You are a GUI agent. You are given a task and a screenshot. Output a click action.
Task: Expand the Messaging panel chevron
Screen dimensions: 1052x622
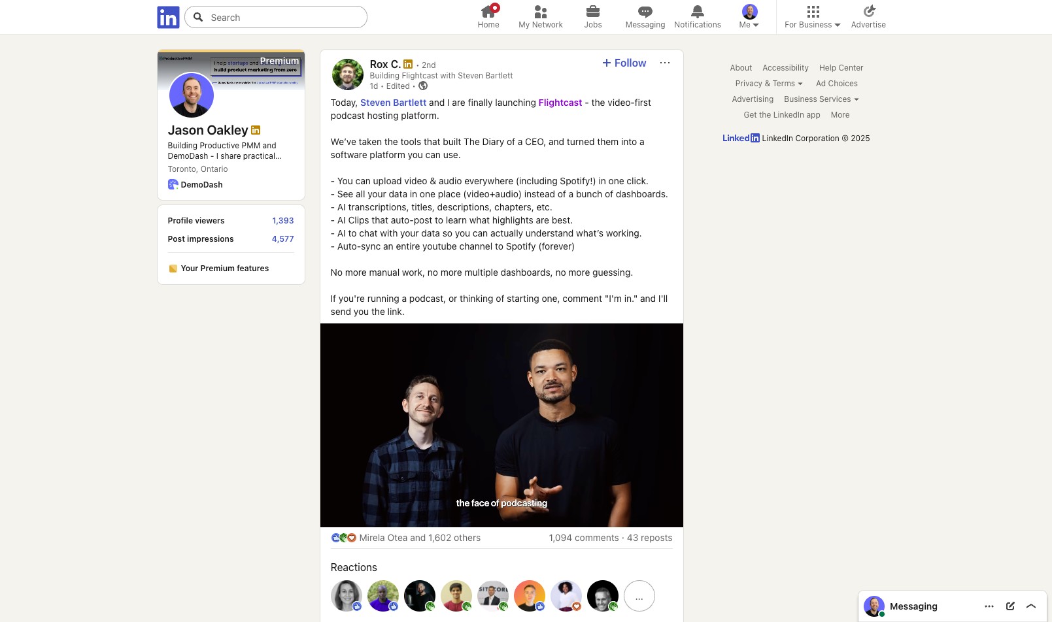(1031, 606)
